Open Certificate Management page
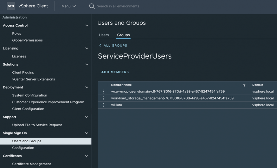 click(31, 164)
